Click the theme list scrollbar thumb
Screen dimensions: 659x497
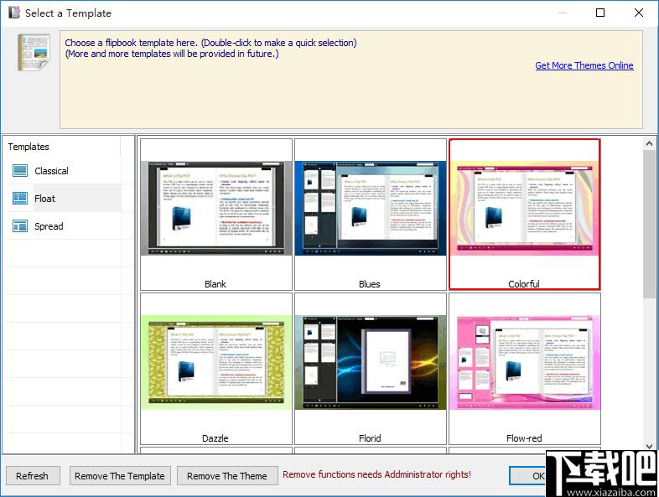click(649, 224)
